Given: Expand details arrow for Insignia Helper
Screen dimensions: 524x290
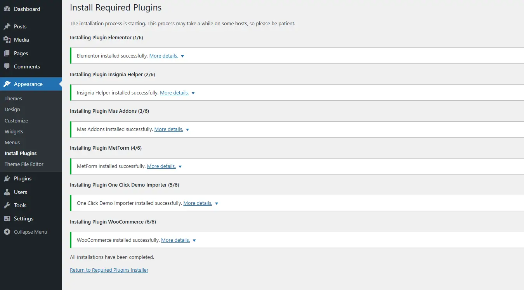Looking at the screenshot, I should point(193,93).
